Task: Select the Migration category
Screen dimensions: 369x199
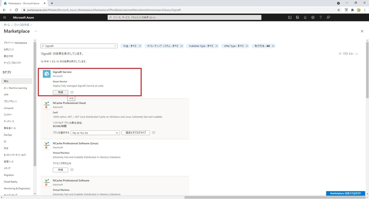Action: click(9, 175)
